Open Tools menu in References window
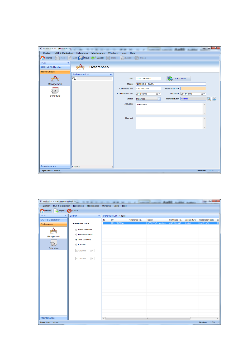The height and width of the screenshot is (357, 252). tap(123, 53)
